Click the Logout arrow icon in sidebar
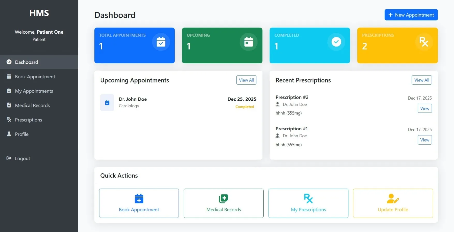Viewport: 454px width, 232px height. [9, 158]
